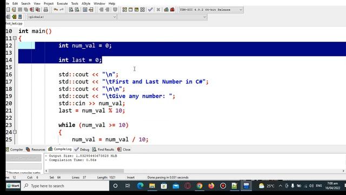The width and height of the screenshot is (346, 195).
Task: Switch to the Find Results tab
Action: [103, 149]
